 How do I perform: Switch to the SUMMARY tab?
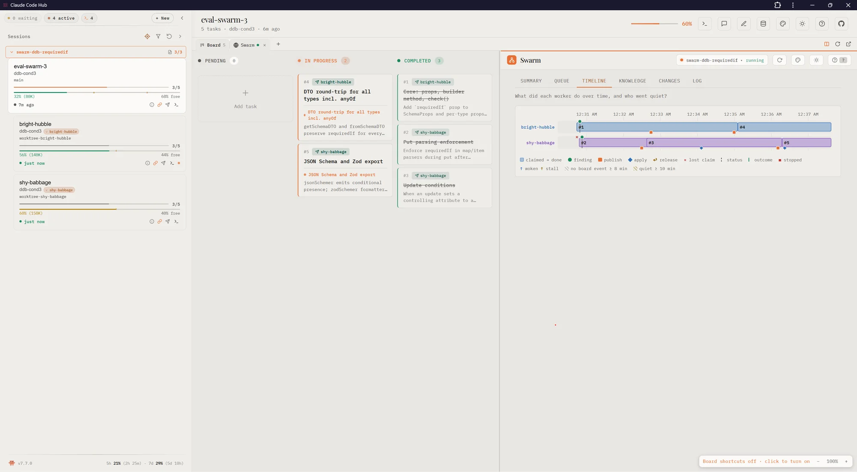tap(531, 81)
